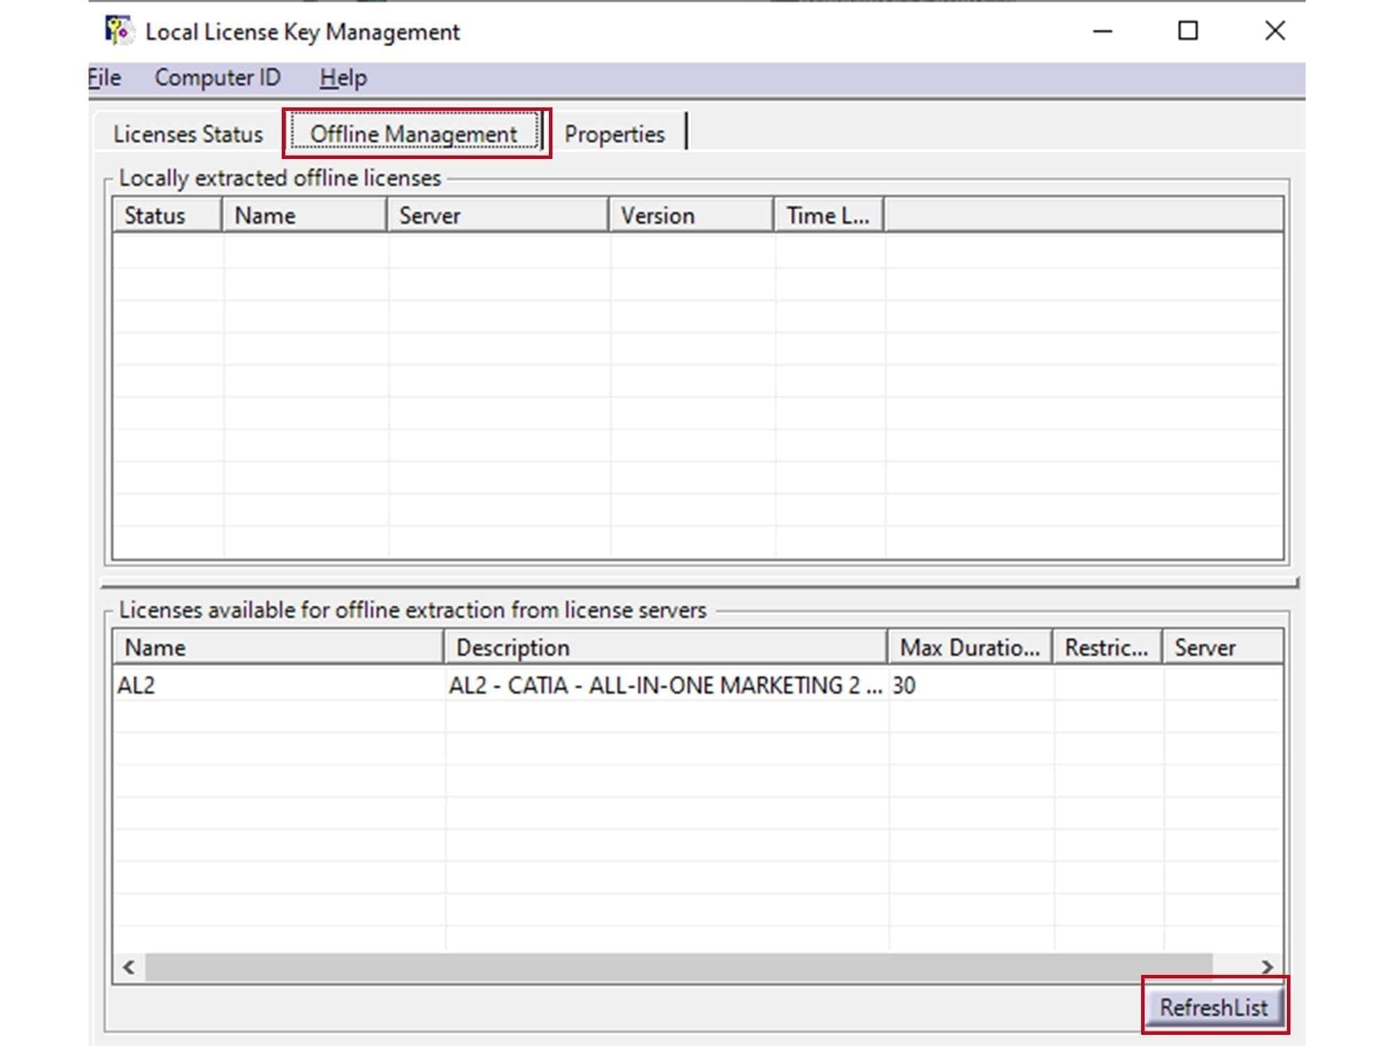Sort local licenses by Name column header
The image size is (1395, 1046).
click(304, 215)
